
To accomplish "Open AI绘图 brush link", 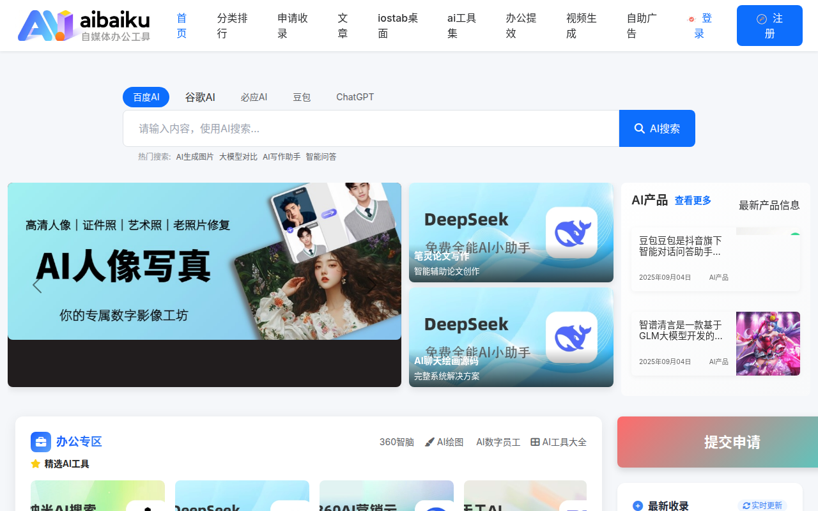I will click(x=444, y=442).
